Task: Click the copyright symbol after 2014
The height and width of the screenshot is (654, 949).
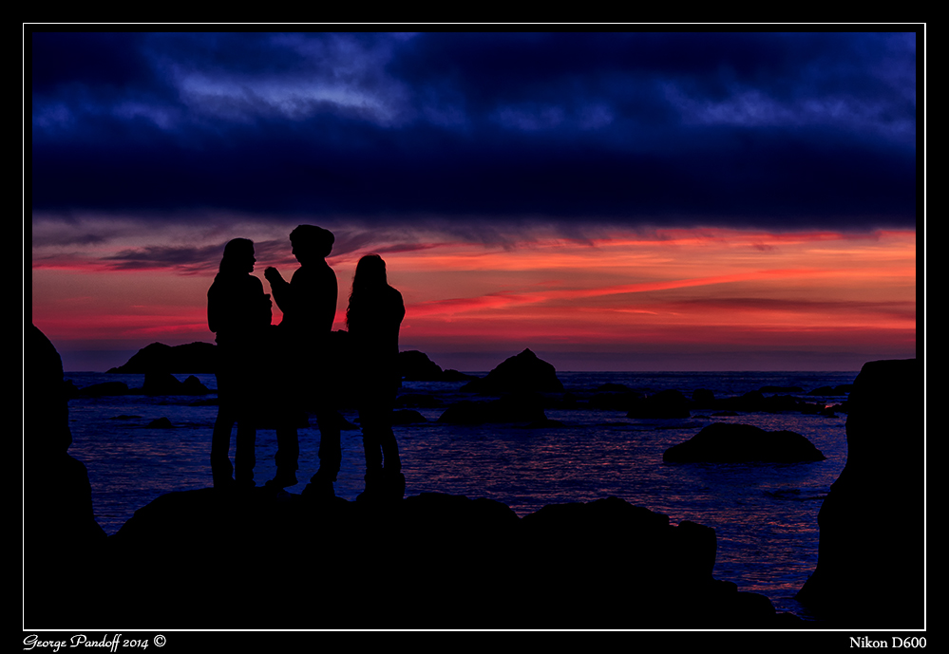Action: [x=160, y=642]
